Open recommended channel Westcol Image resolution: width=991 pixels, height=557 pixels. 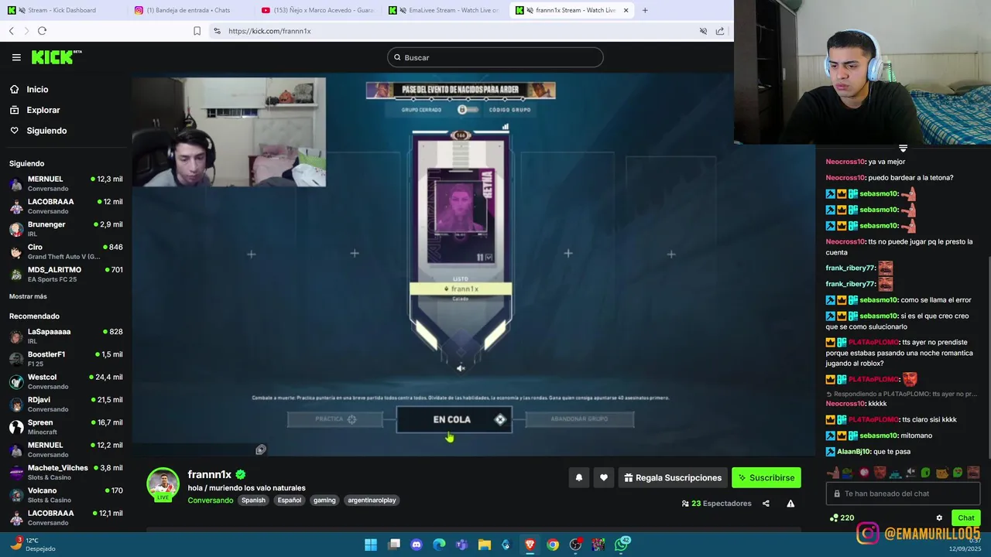[66, 381]
